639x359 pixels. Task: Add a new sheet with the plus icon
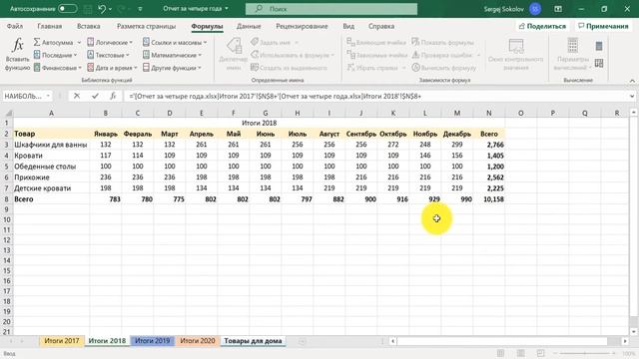302,341
